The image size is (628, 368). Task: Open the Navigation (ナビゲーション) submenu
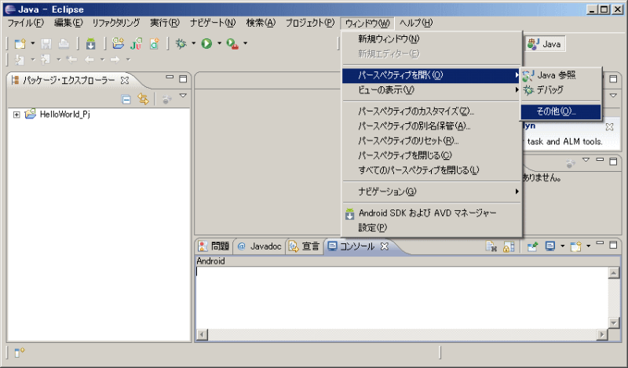point(433,191)
